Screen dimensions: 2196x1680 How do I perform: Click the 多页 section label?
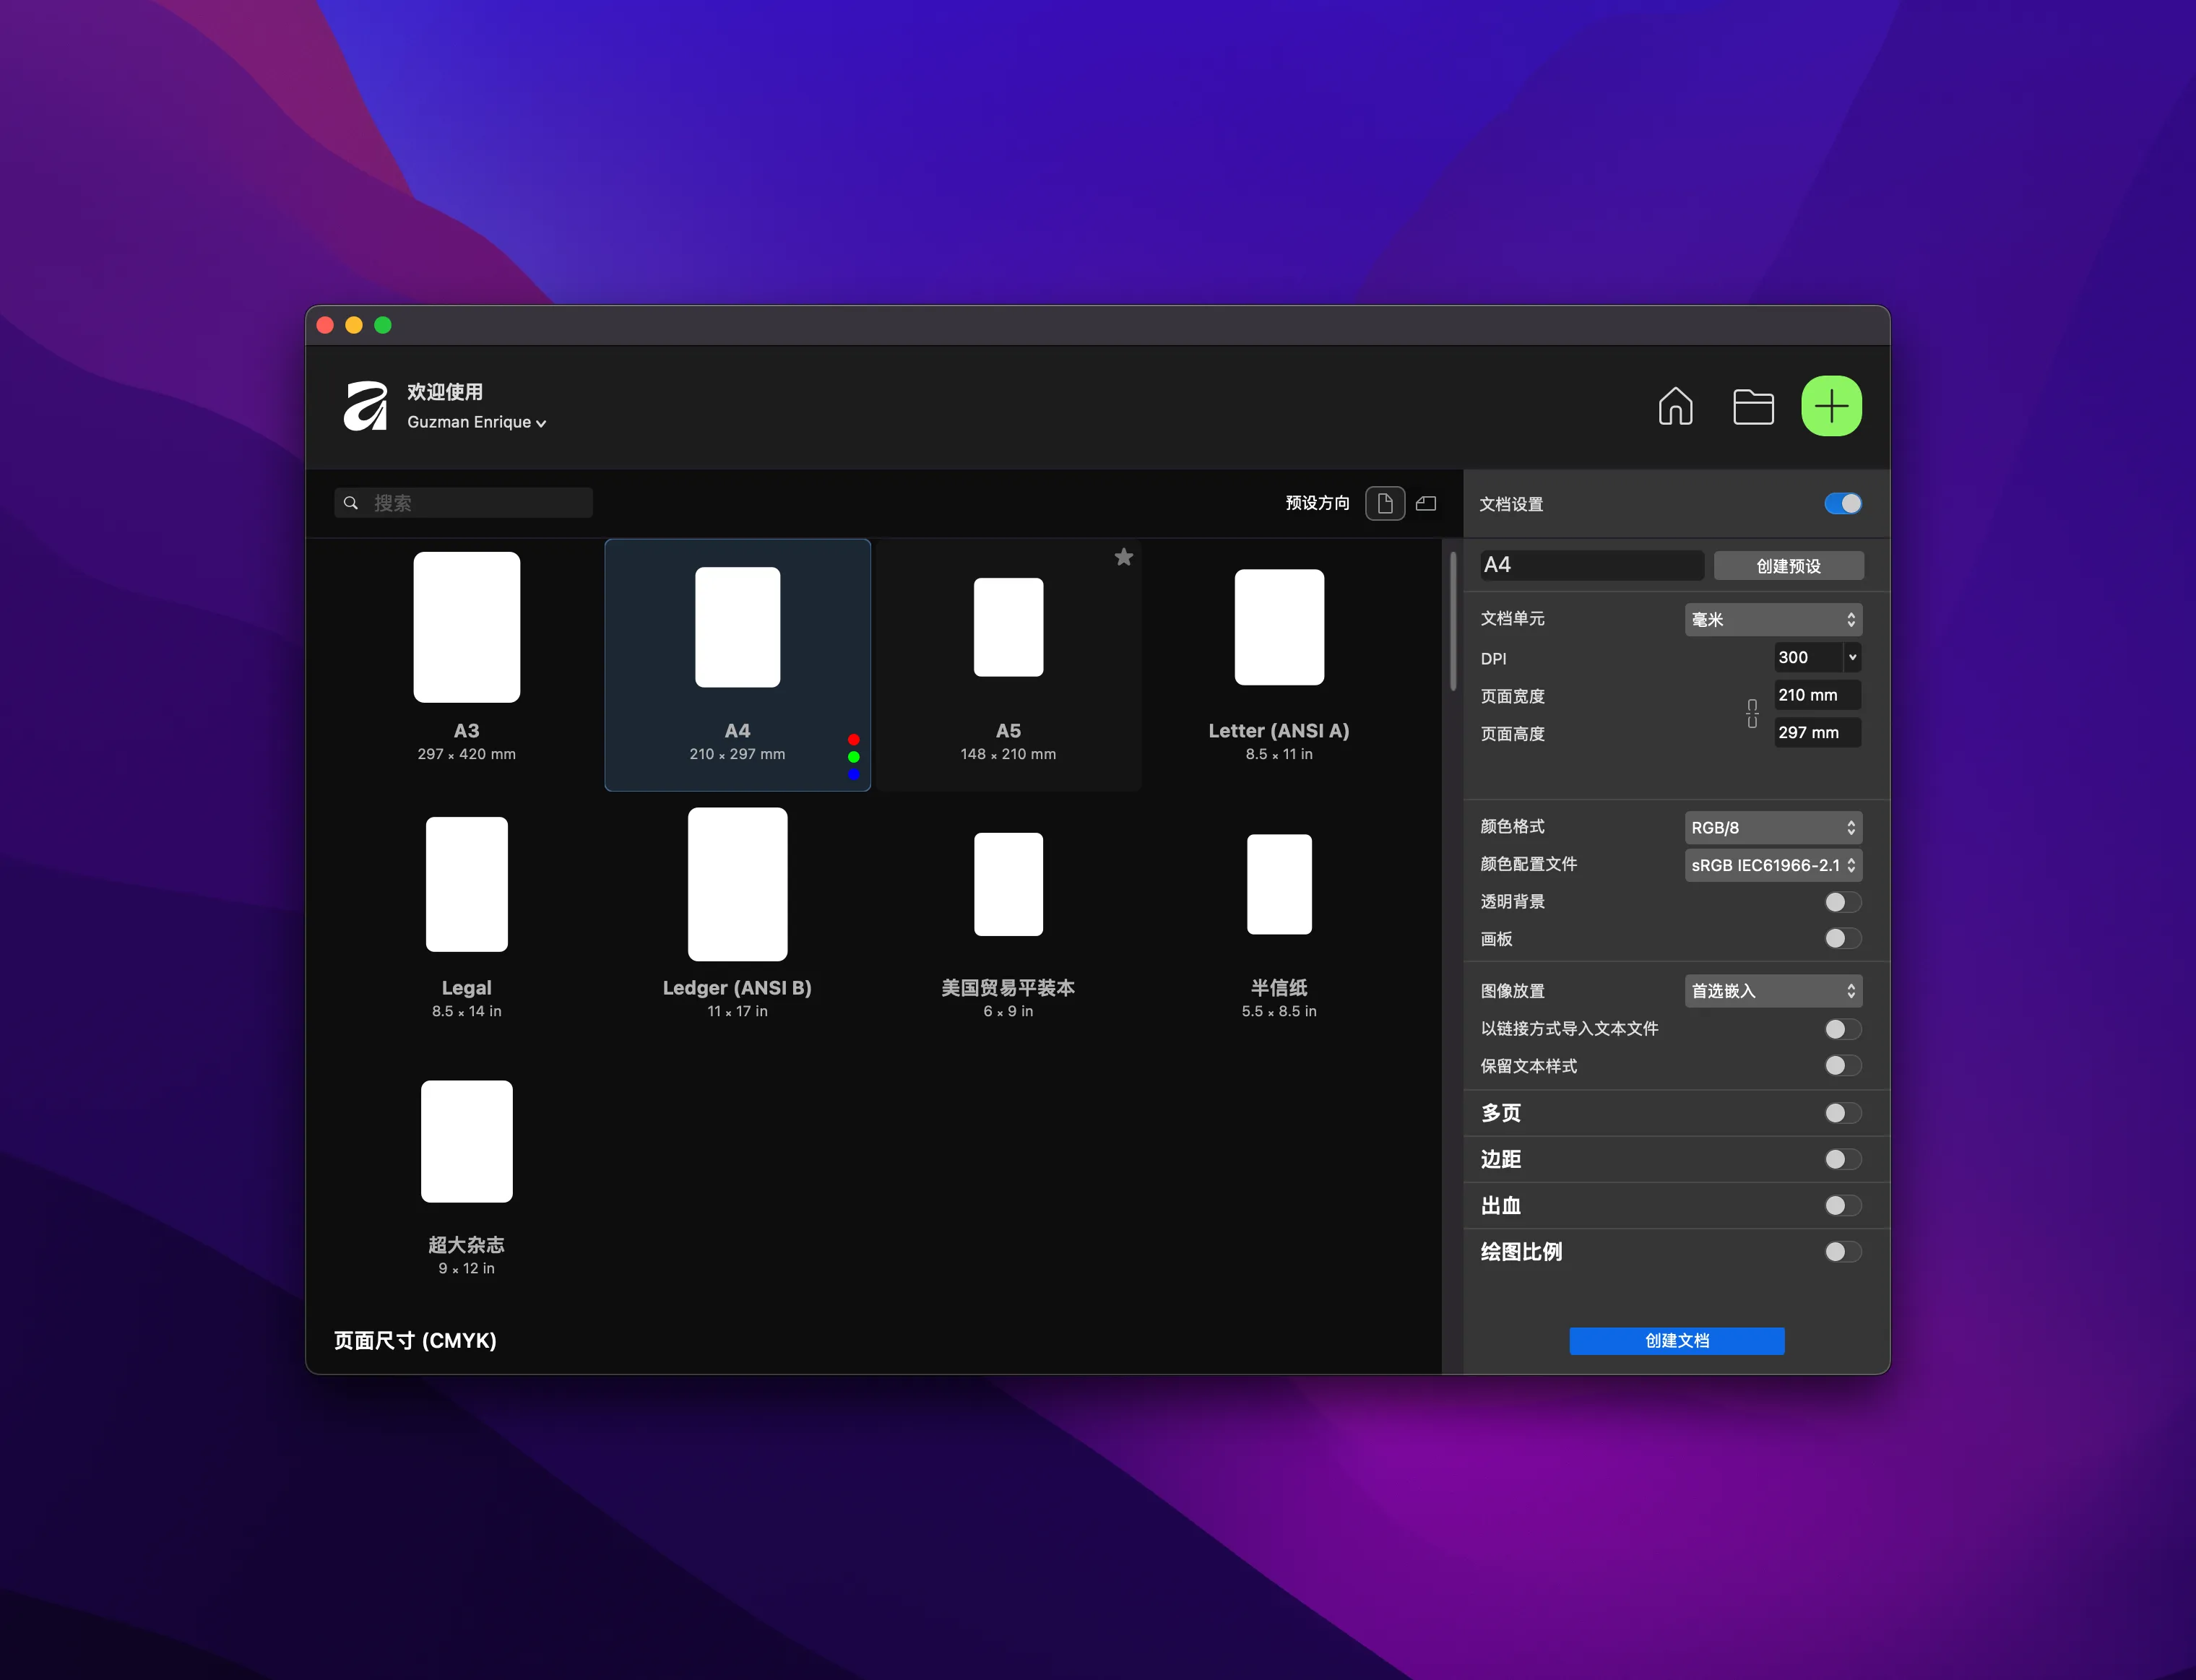click(x=1500, y=1113)
